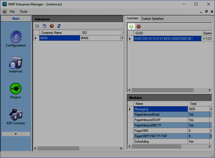Select the Scheduling module row
215x158 pixels.
161,142
